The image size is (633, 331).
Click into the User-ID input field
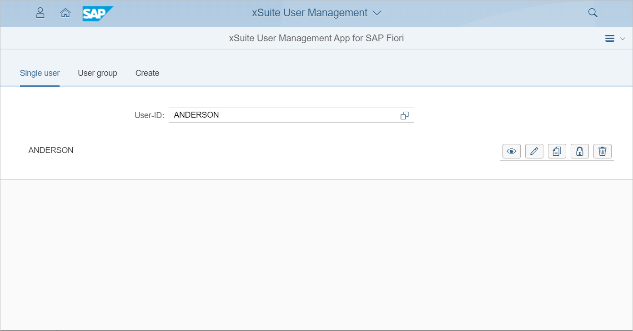(282, 115)
